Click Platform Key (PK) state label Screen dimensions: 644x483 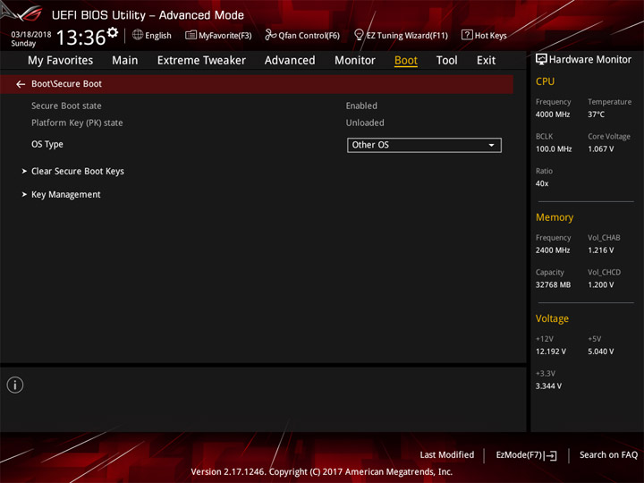77,123
